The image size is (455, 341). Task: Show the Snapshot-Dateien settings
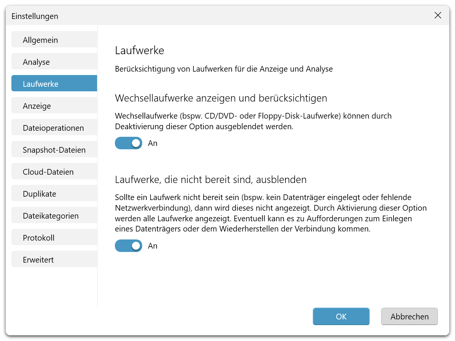click(54, 150)
